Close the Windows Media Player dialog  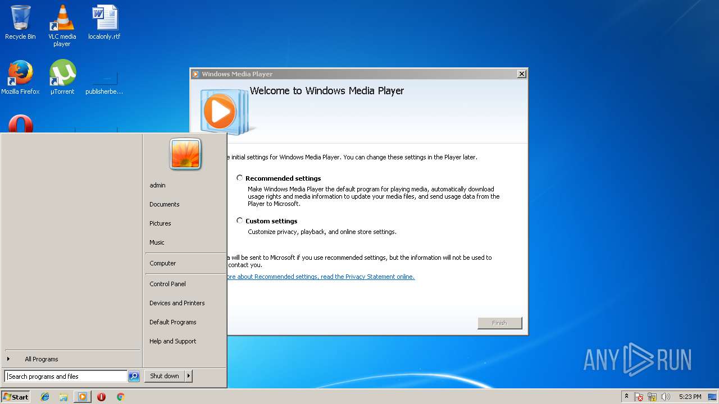click(x=521, y=74)
